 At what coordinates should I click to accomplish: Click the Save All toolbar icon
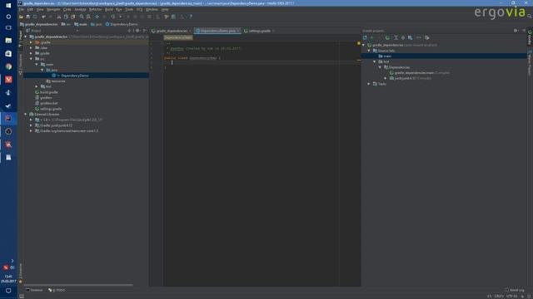[x=27, y=17]
